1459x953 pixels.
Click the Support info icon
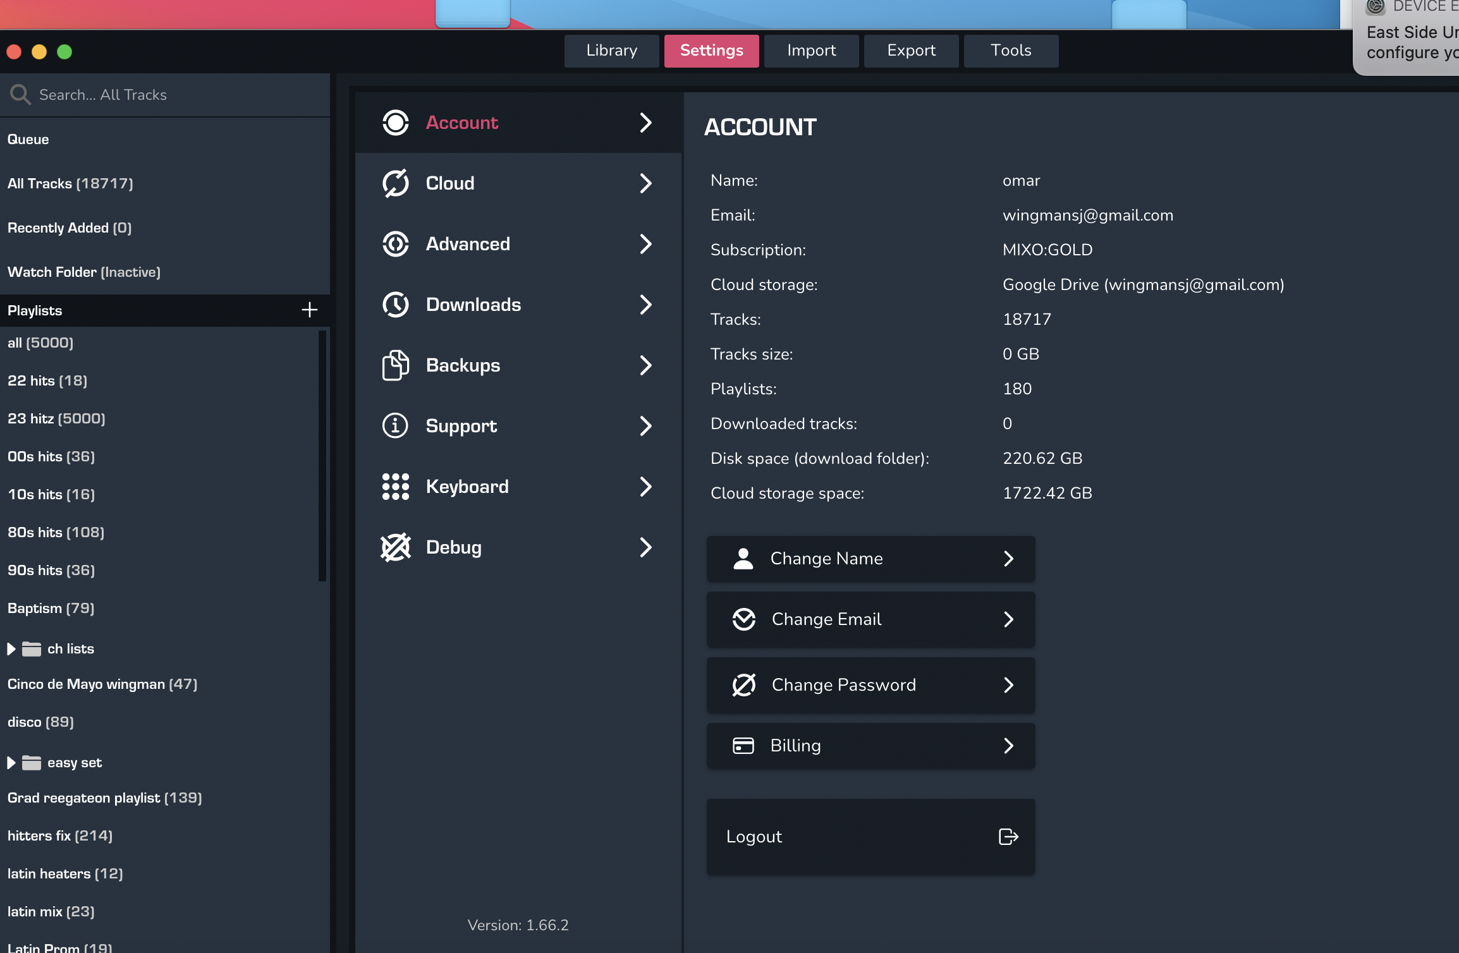(x=396, y=426)
